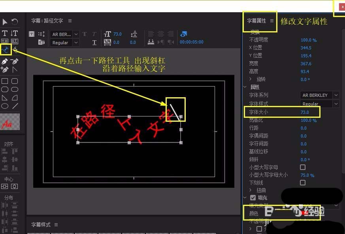Click the show background video icon
Viewport: 345px width, 234px height.
[x=183, y=34]
